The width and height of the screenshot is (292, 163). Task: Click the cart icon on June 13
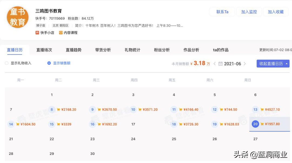pos(262,110)
